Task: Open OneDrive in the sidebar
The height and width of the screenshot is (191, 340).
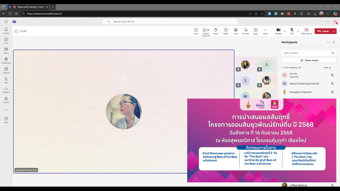Action: (6, 90)
